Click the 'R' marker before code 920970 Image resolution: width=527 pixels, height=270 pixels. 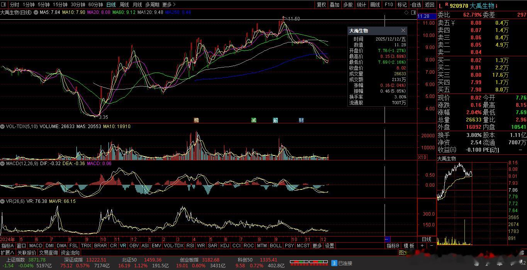[x=447, y=5]
